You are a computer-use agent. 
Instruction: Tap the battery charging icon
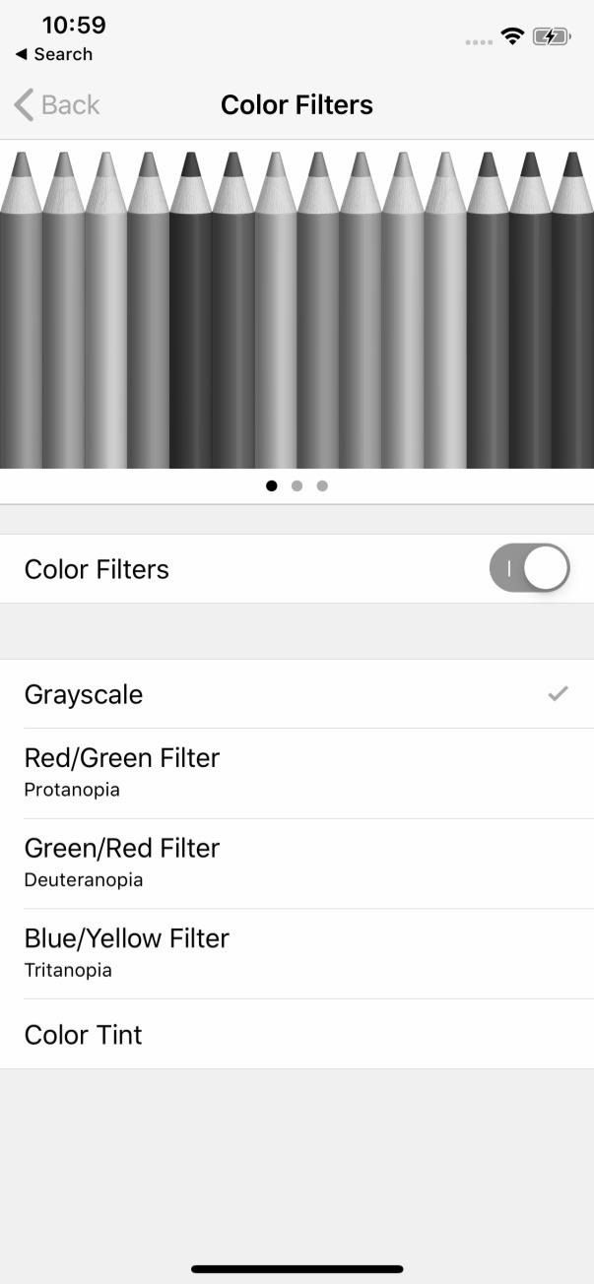tap(552, 36)
